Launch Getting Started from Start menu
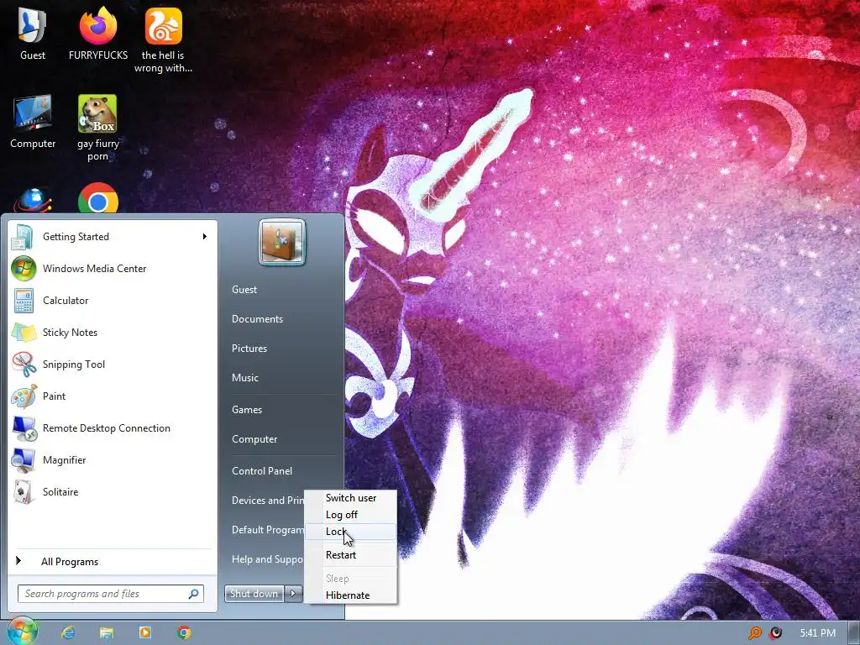Viewport: 860px width, 645px height. 113,236
